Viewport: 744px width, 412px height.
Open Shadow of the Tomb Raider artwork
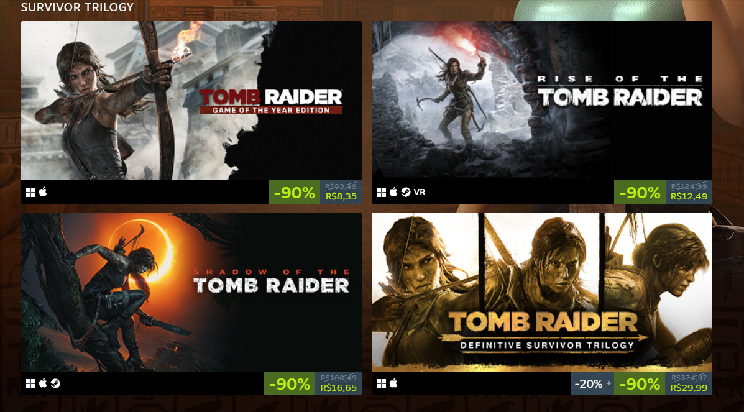191,292
